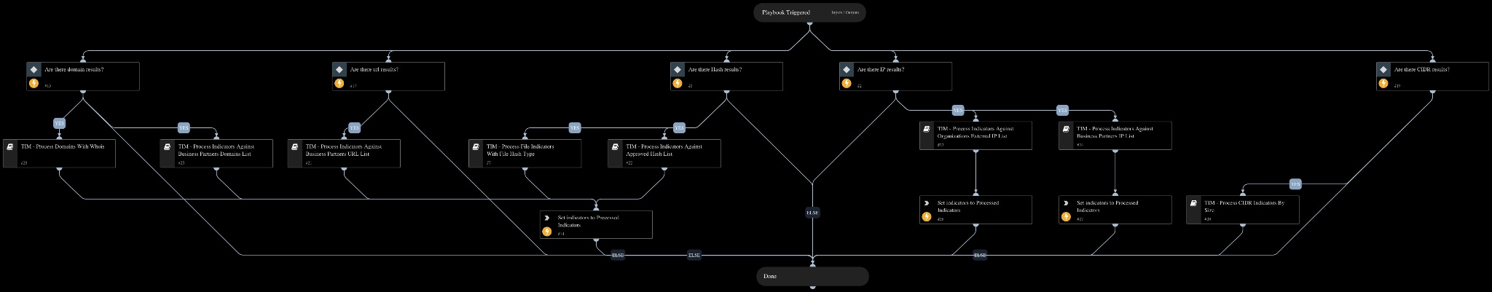The image size is (1492, 292).
Task: Click YES label leading to CIDR Indicators By Size
Action: (x=1295, y=184)
